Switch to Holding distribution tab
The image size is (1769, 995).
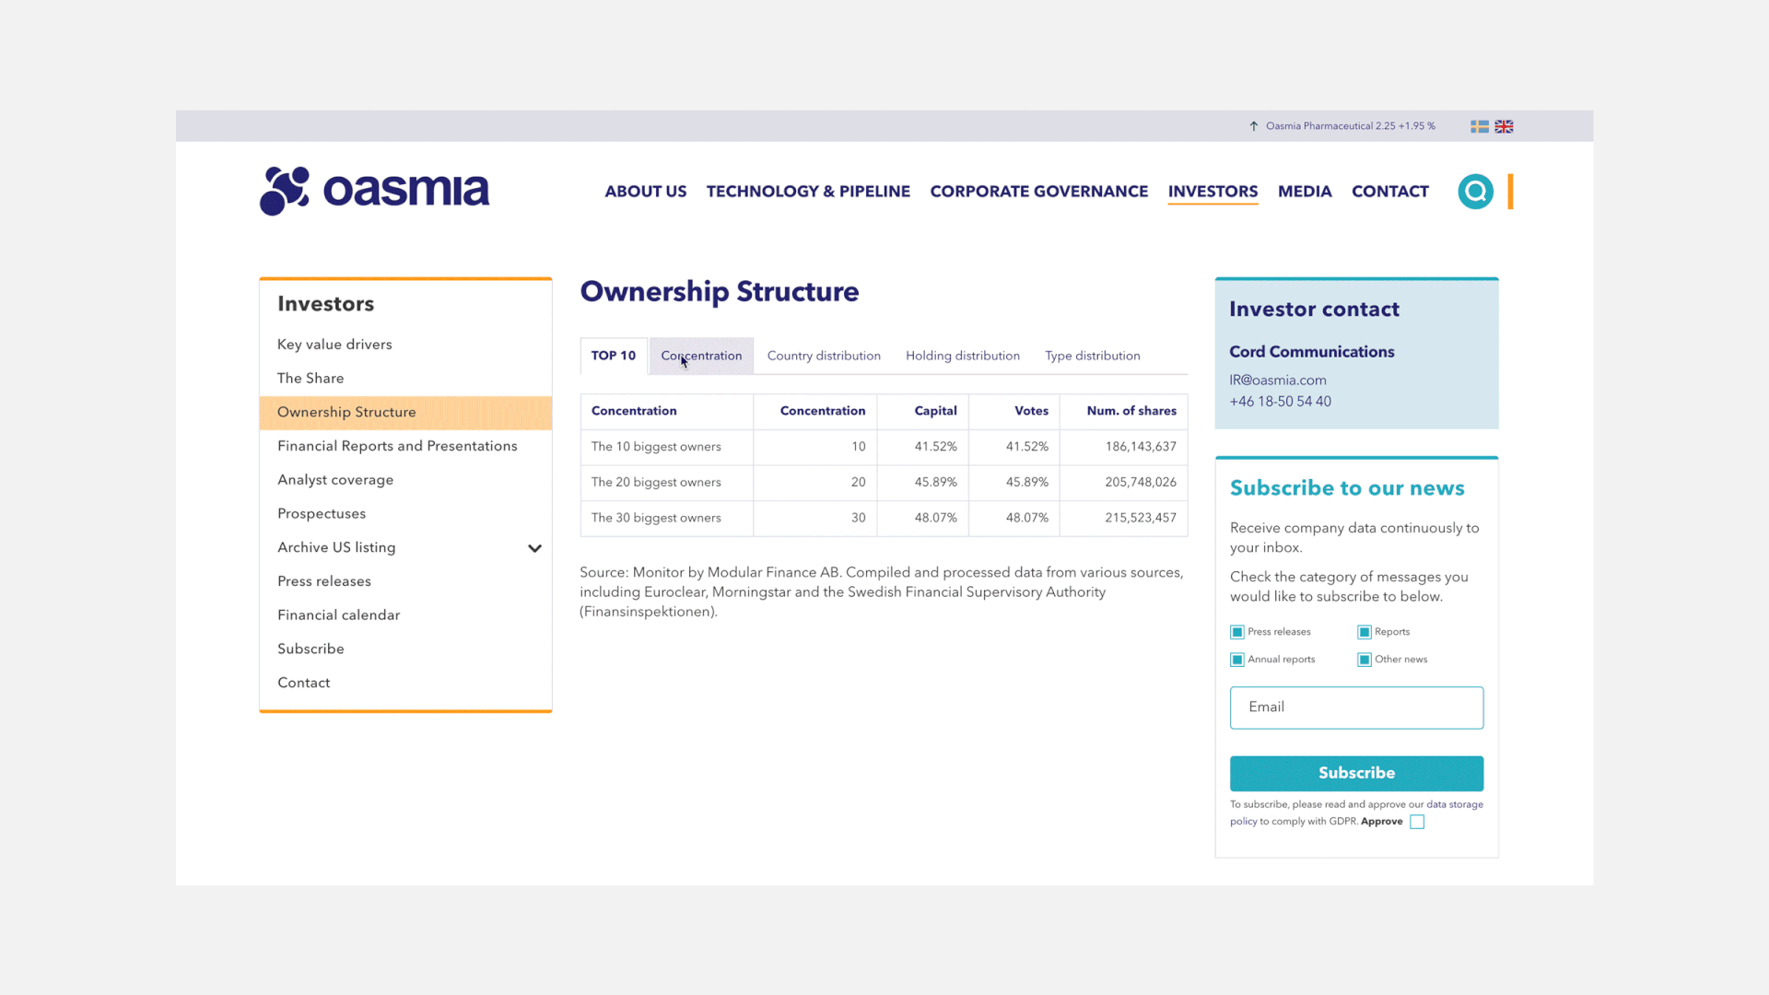point(963,356)
